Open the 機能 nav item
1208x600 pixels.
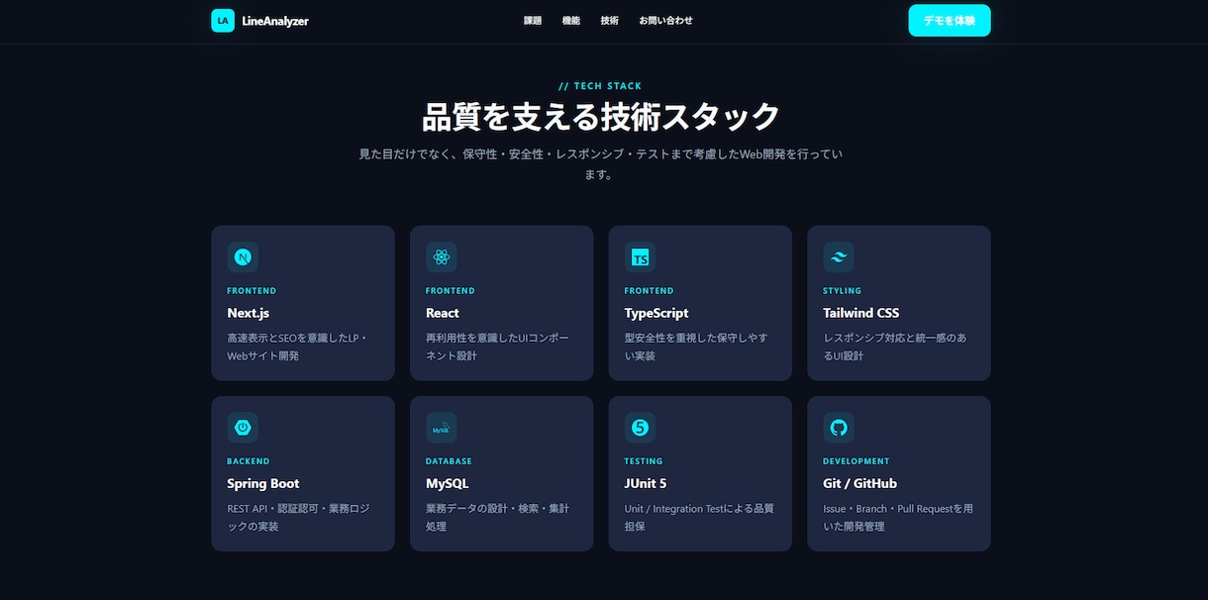click(571, 21)
